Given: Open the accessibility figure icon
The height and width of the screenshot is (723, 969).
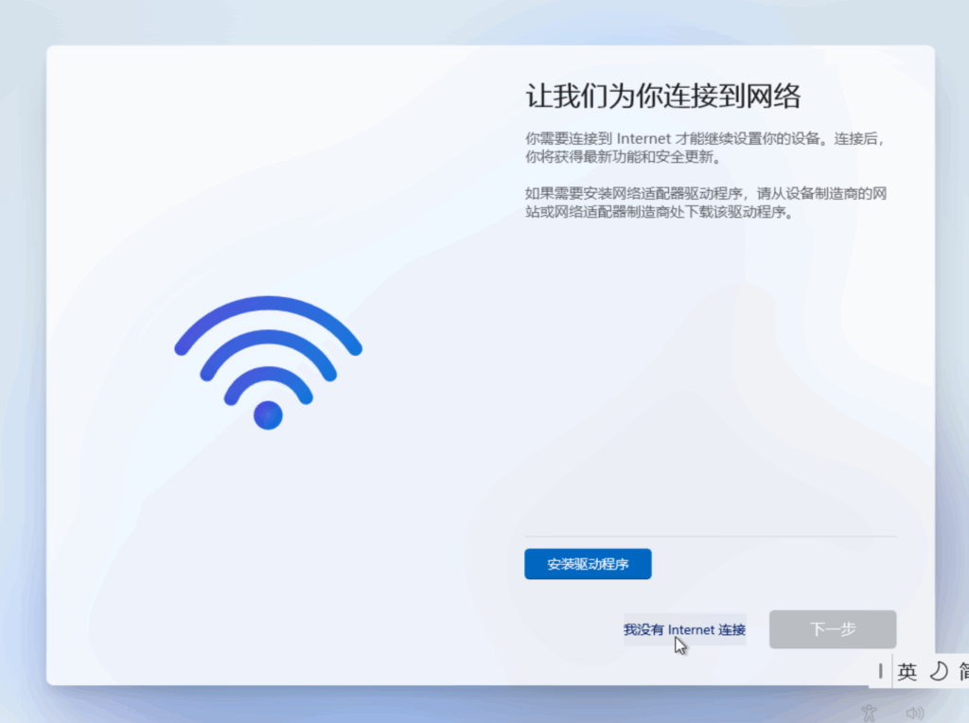Looking at the screenshot, I should pyautogui.click(x=869, y=714).
